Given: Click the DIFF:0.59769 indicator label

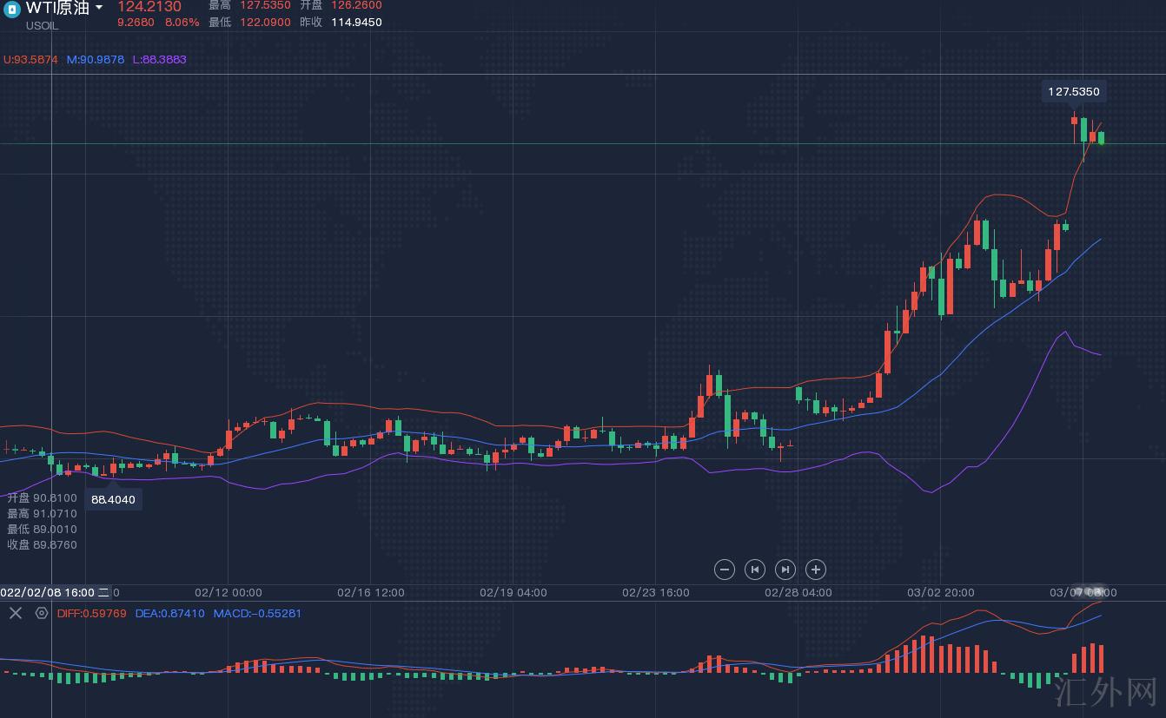Looking at the screenshot, I should 91,613.
